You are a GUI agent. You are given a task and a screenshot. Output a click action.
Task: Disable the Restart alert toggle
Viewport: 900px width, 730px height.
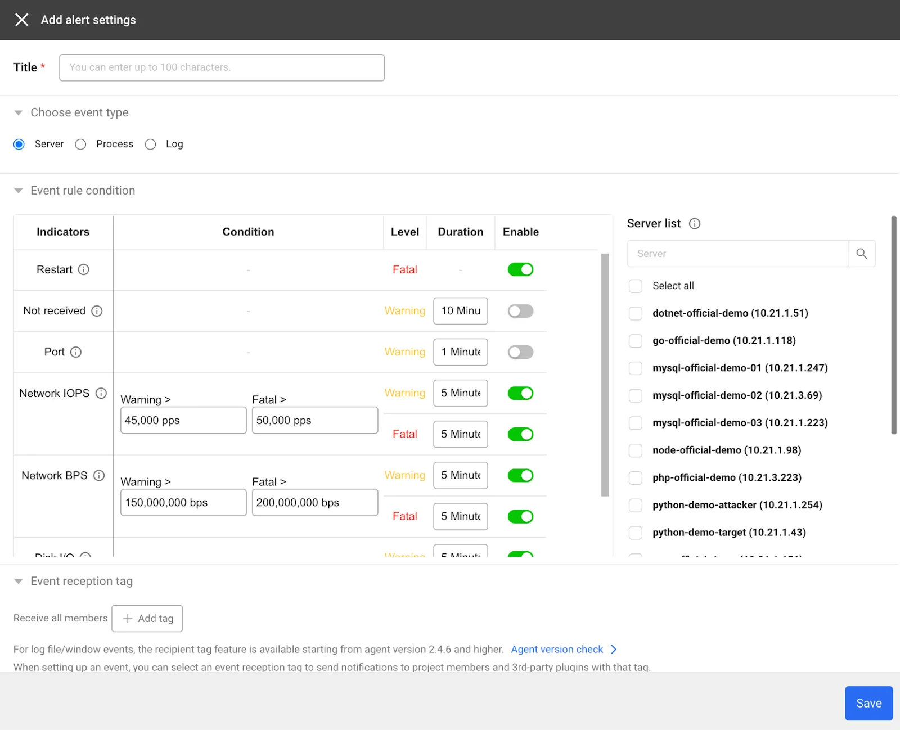(520, 269)
